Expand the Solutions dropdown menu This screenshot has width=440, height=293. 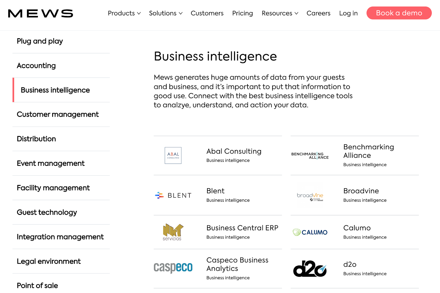click(x=166, y=13)
